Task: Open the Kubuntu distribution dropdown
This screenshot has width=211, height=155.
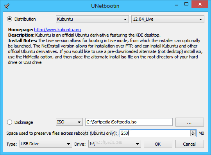Action: [x=92, y=19]
